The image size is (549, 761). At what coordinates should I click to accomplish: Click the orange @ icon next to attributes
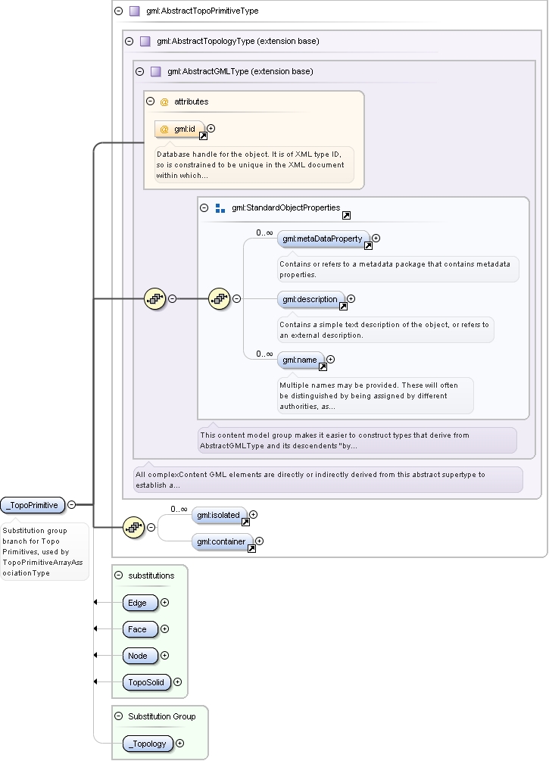(x=164, y=102)
